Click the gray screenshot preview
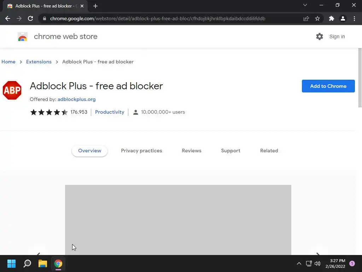 coord(178,220)
